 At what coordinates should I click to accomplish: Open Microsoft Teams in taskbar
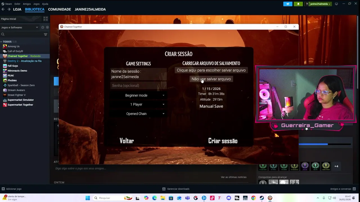pyautogui.click(x=187, y=198)
